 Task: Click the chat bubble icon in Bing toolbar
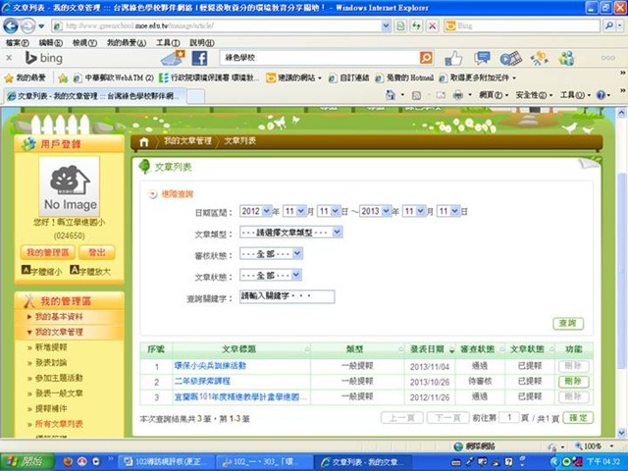[482, 58]
